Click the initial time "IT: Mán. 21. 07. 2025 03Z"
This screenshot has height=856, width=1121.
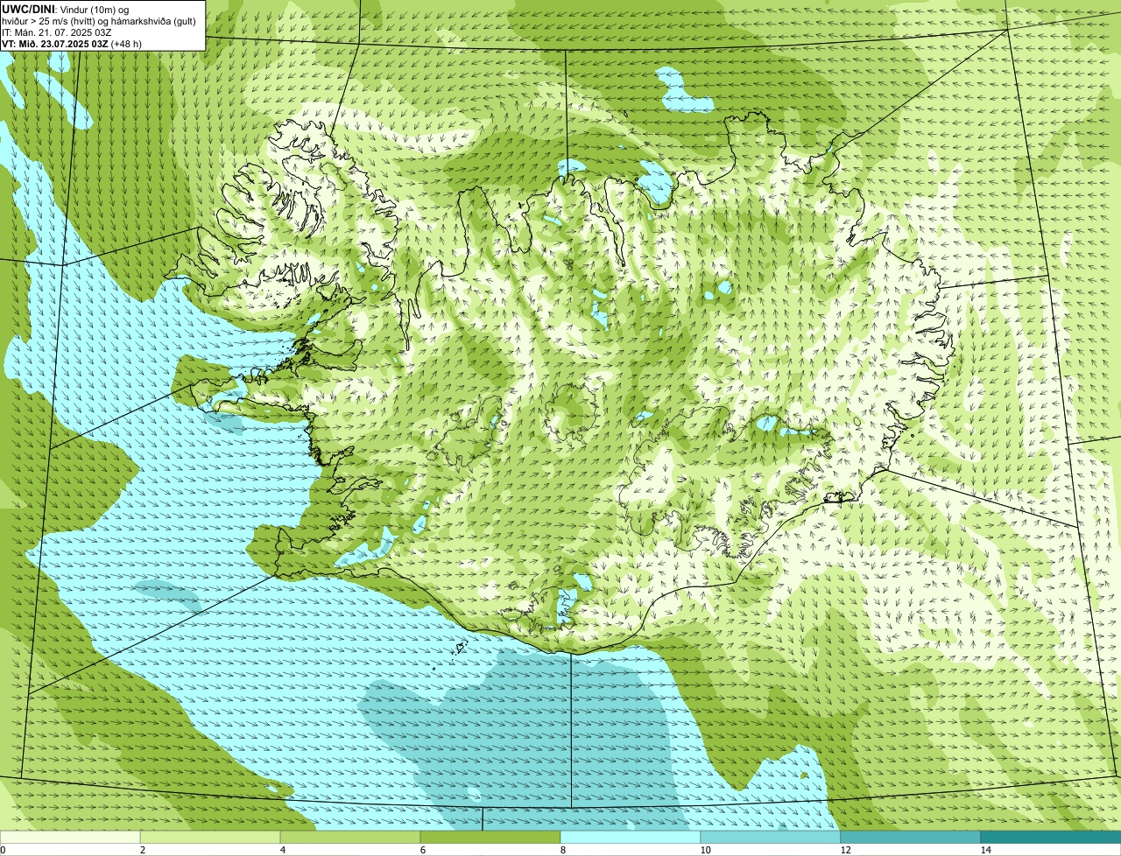click(57, 32)
